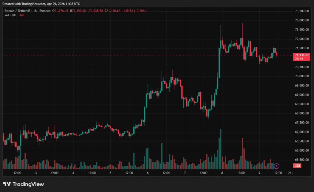Click the red 71,136.62 current price tag
This screenshot has height=192, width=314.
click(x=302, y=55)
